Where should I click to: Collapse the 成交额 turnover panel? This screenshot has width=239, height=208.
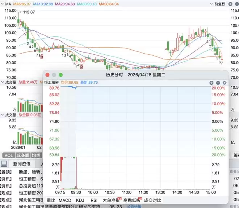point(2,115)
